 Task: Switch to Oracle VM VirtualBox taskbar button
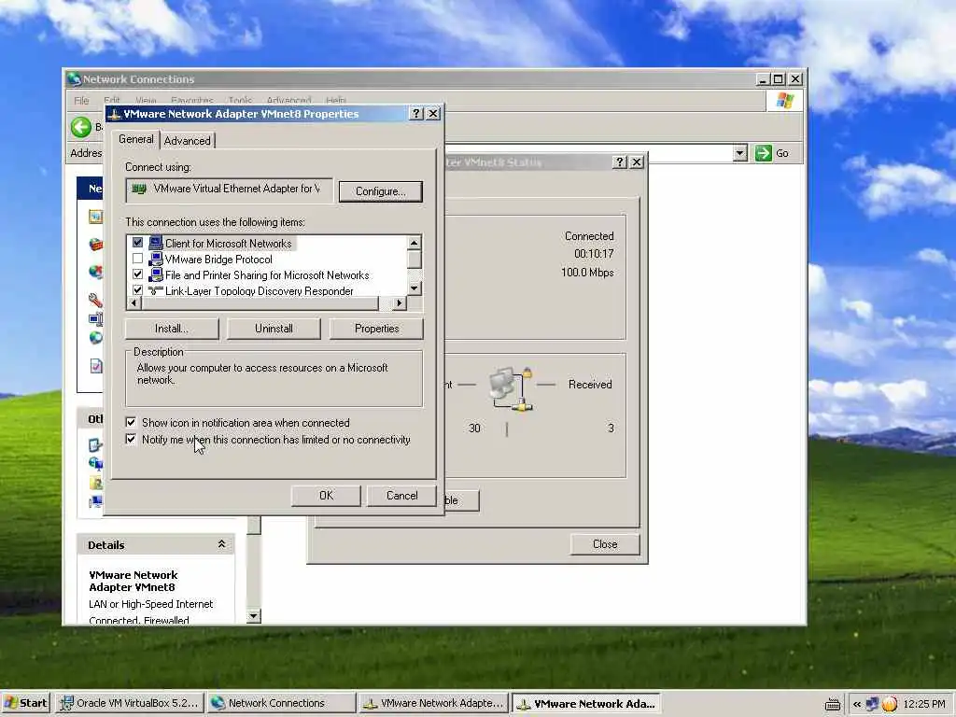(129, 703)
